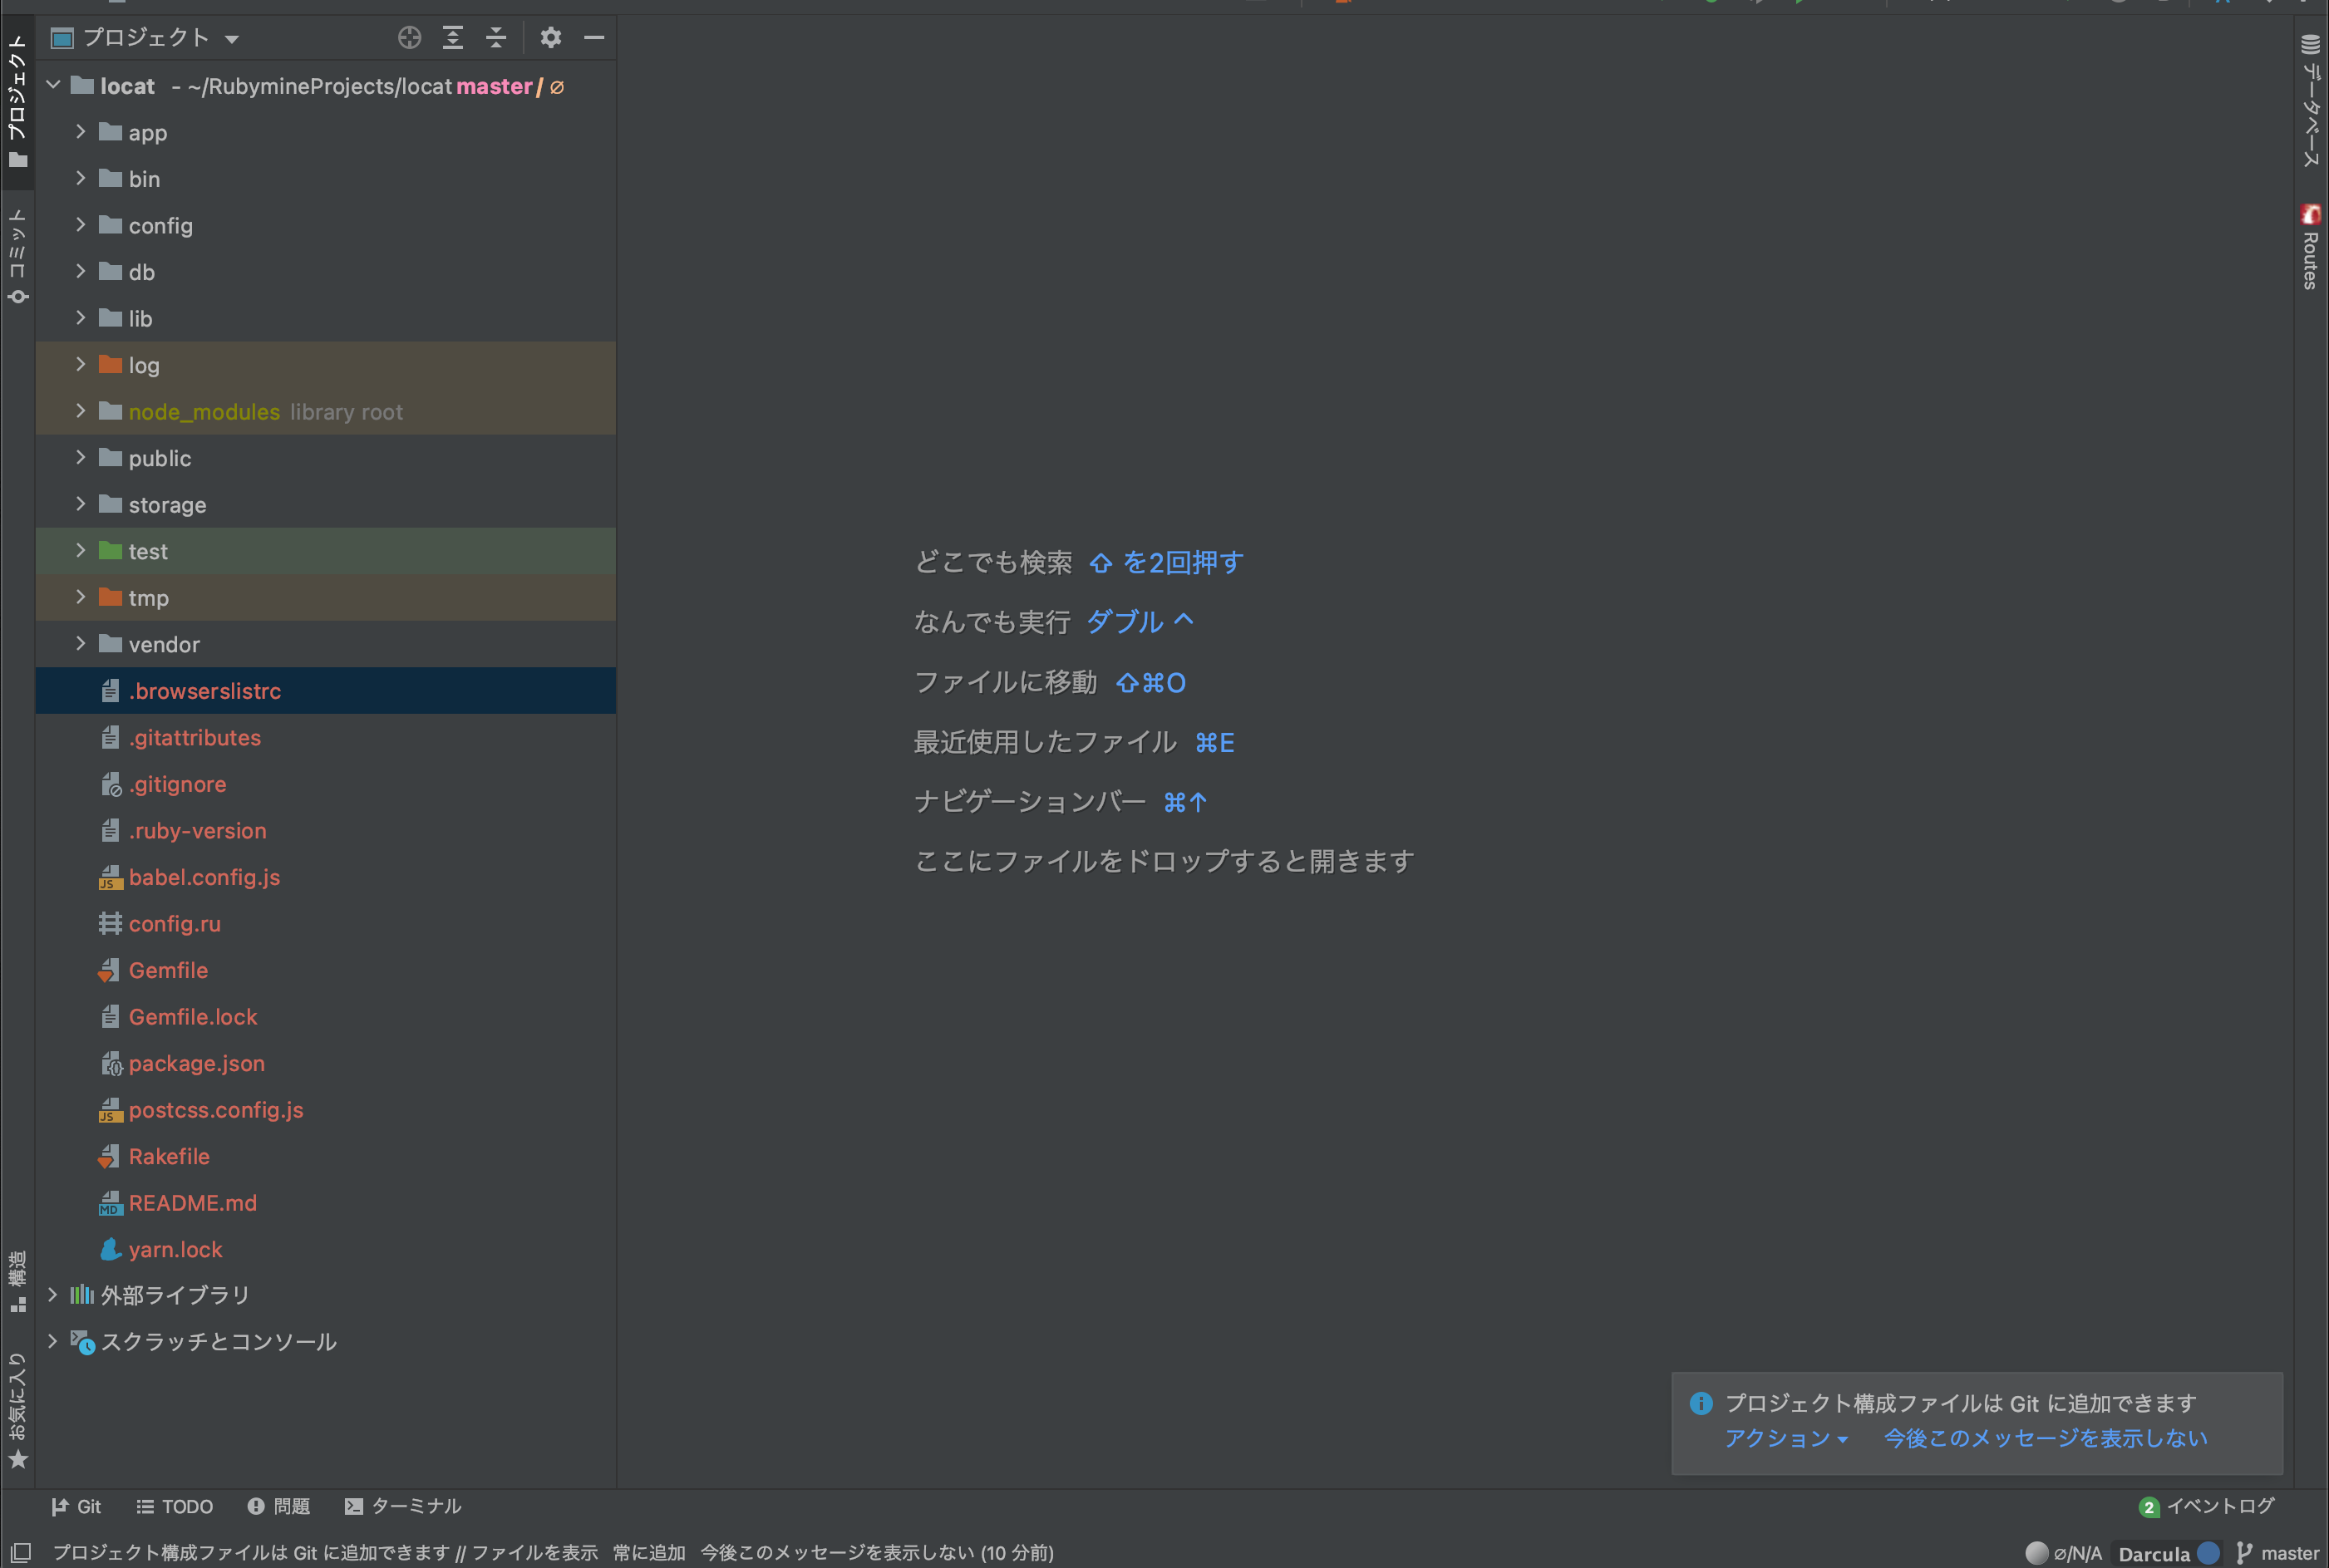Screen dimensions: 2329x1568
Task: Open the アクション dropdown in the Git notification
Action: click(x=1785, y=1438)
